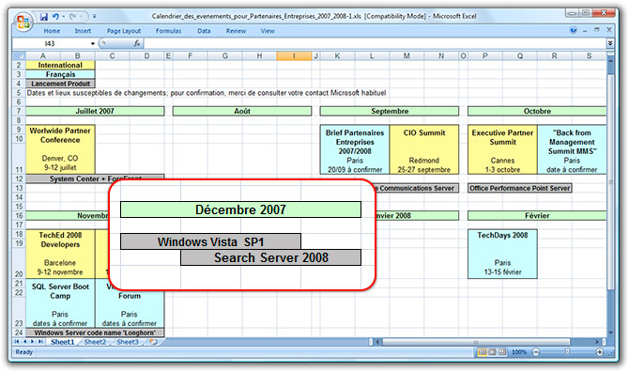Select the Worlwide Partner Conference cell

tap(60, 148)
